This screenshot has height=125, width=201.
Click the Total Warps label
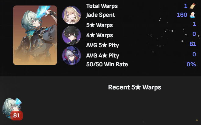tap(102, 6)
